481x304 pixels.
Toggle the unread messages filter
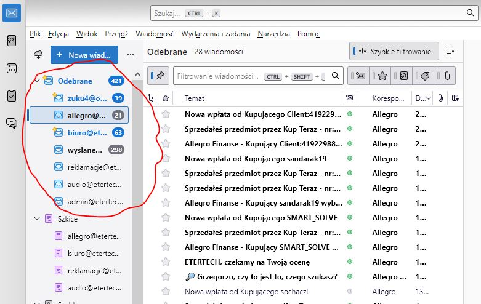tap(358, 76)
